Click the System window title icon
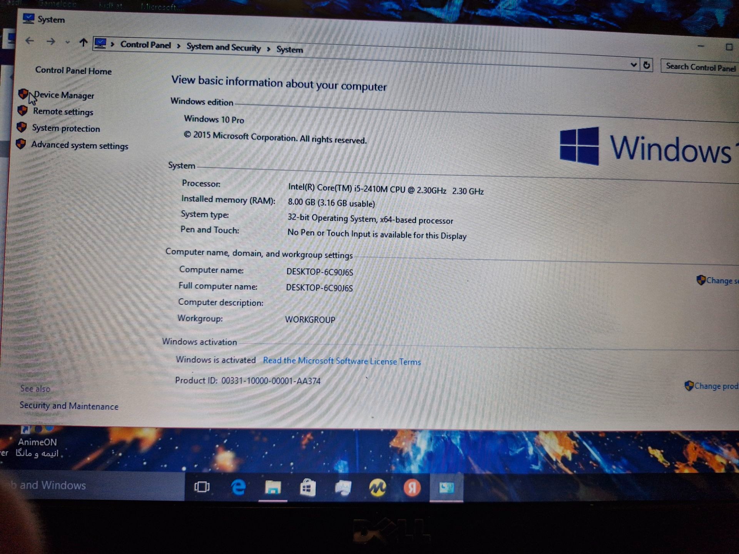The image size is (739, 554). pos(28,18)
